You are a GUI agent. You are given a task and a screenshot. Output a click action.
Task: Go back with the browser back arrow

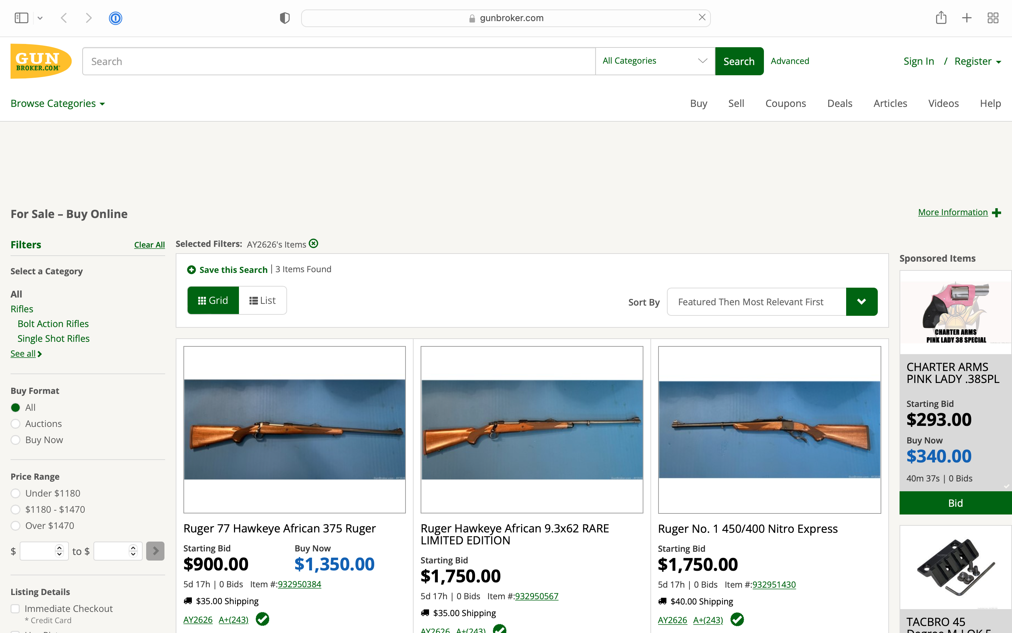(x=64, y=18)
